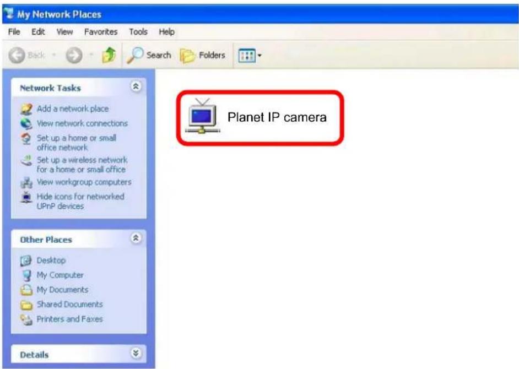Click the My Network Places title bar icon

click(9, 14)
